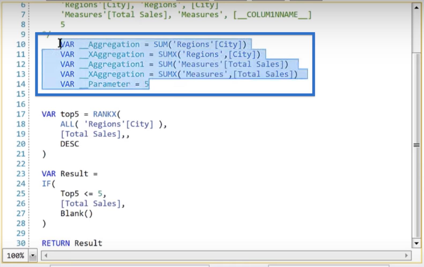424x267 pixels.
Task: Click [Total Sales], on line 26
Action: (93, 204)
